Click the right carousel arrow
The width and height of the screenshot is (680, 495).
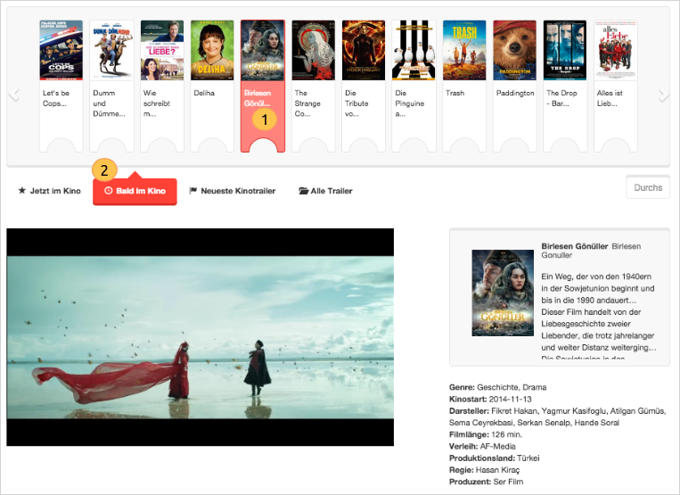click(x=664, y=94)
